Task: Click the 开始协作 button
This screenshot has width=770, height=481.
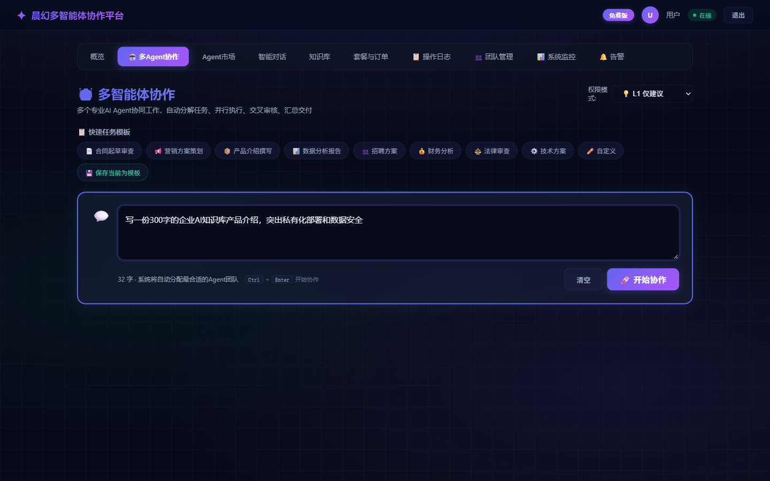Action: pos(643,280)
